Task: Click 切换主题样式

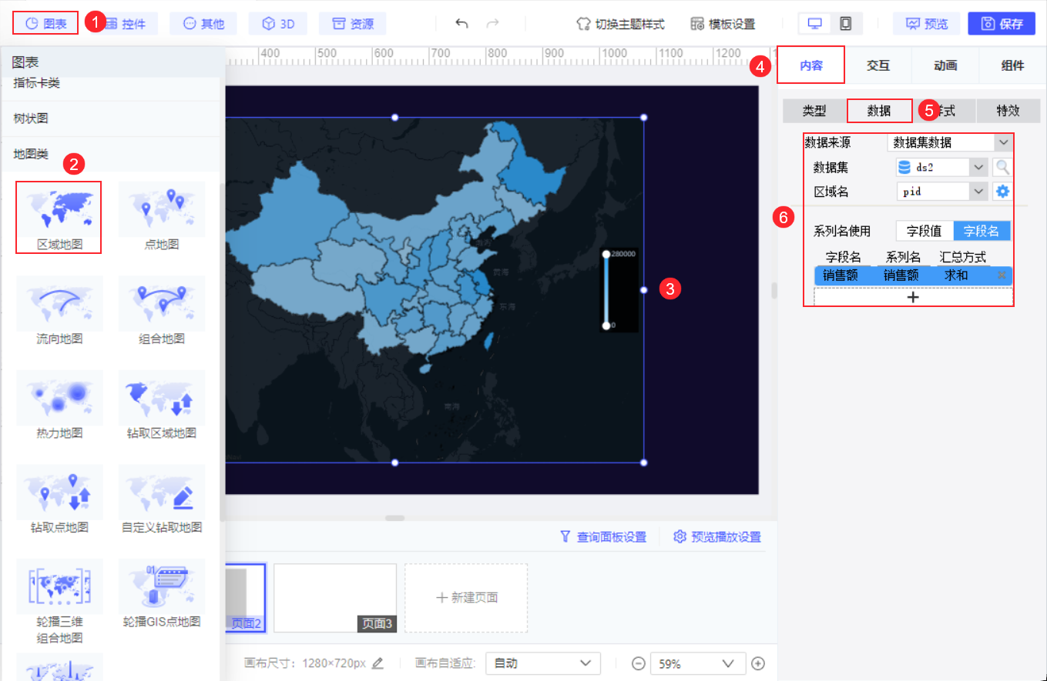Action: pyautogui.click(x=621, y=24)
